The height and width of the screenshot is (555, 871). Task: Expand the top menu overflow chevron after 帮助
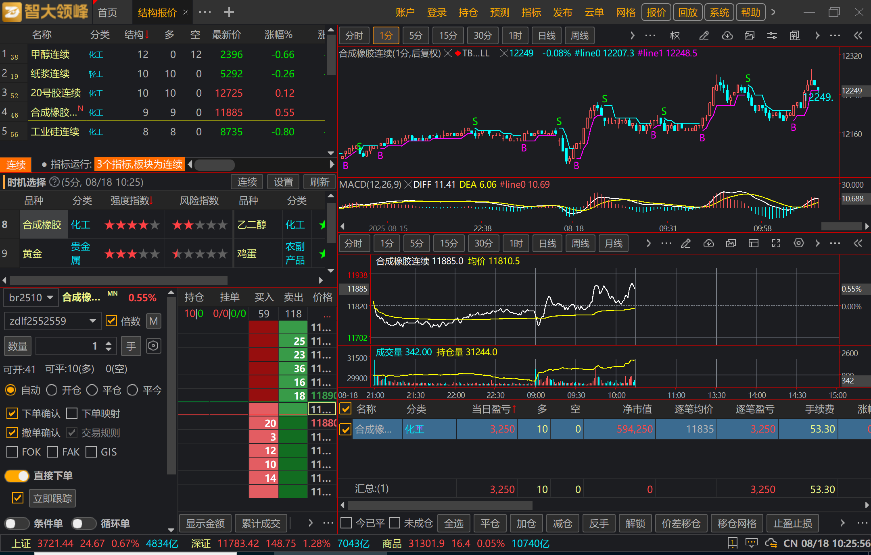coord(773,12)
